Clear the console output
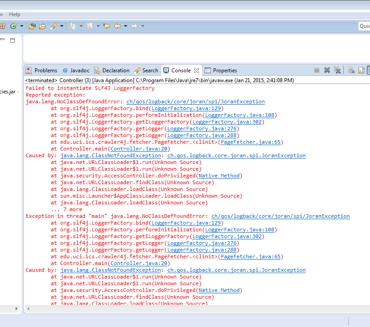 point(351,70)
